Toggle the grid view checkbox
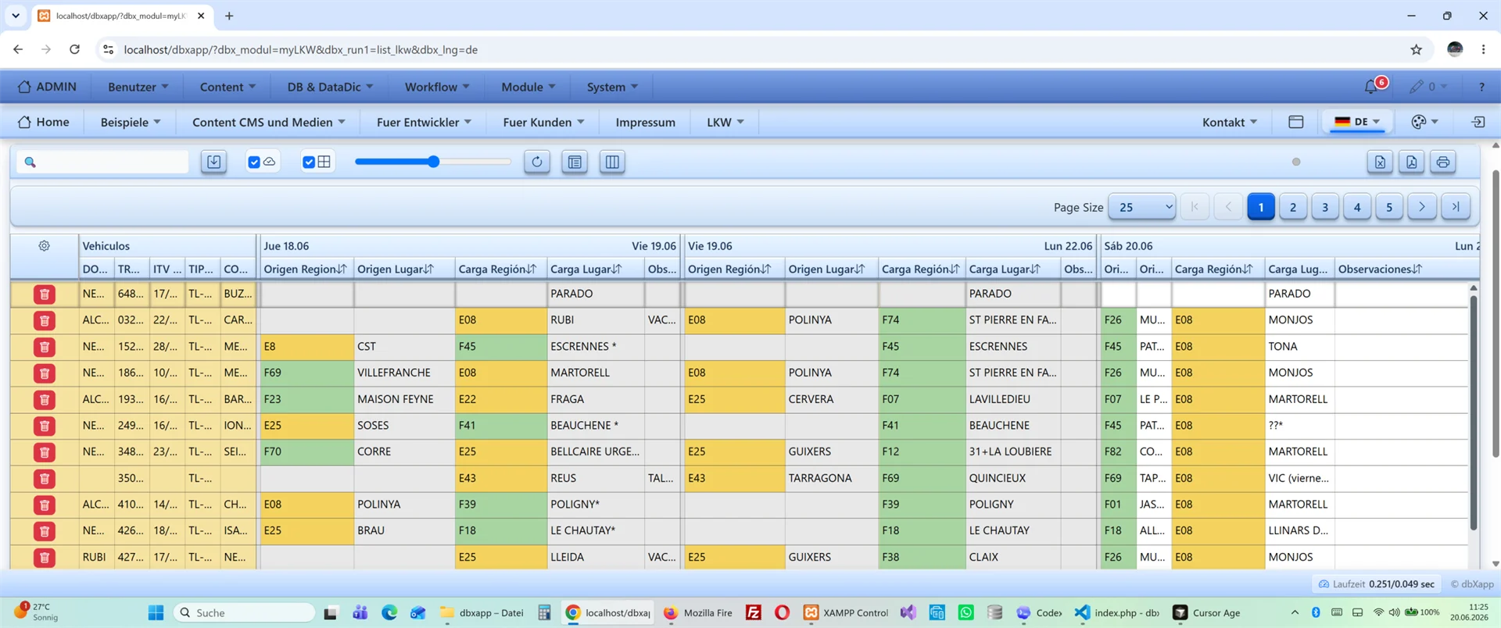Screen dimensions: 1501x628 tap(309, 162)
